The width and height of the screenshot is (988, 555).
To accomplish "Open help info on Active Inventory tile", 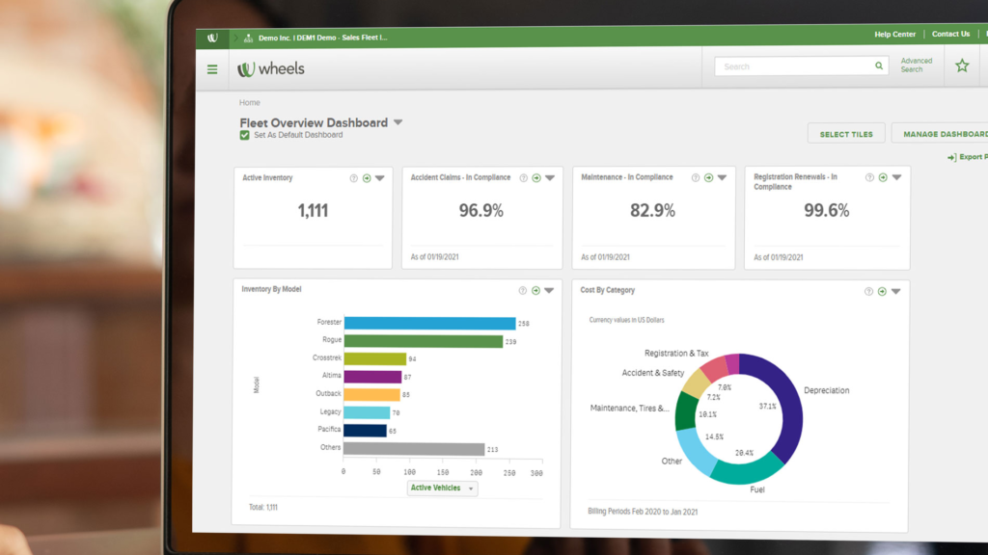I will click(353, 176).
